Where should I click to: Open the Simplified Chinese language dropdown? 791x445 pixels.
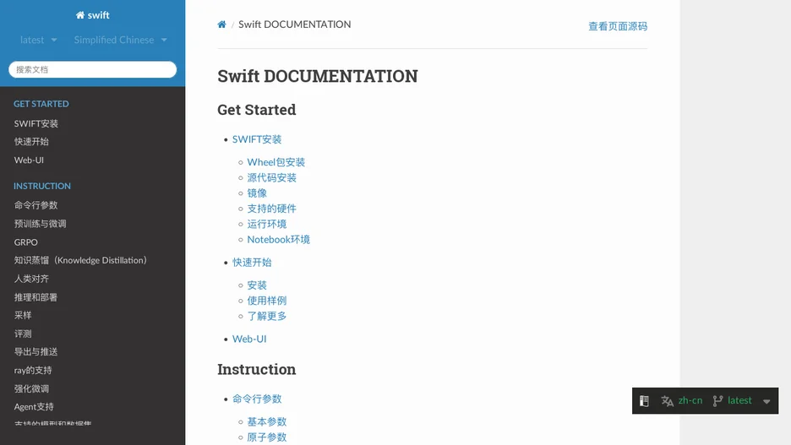pos(120,40)
